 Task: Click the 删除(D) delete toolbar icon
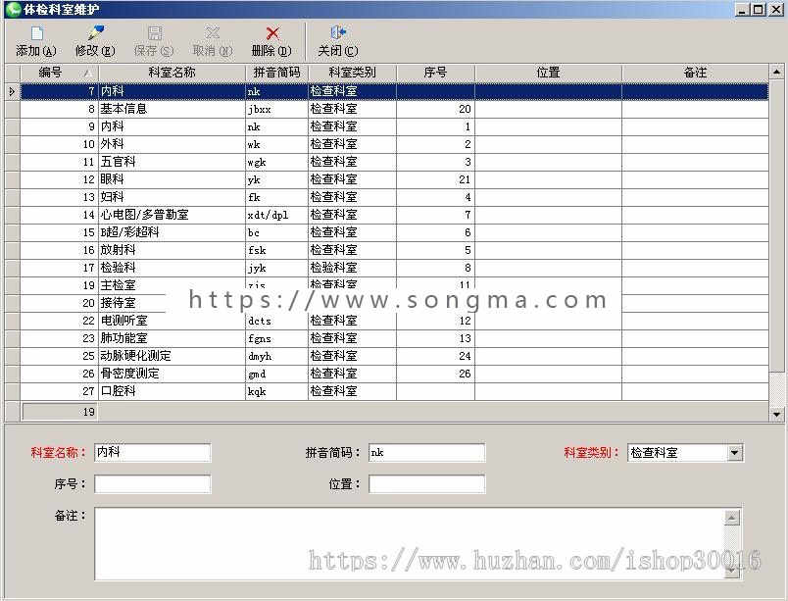(x=271, y=33)
